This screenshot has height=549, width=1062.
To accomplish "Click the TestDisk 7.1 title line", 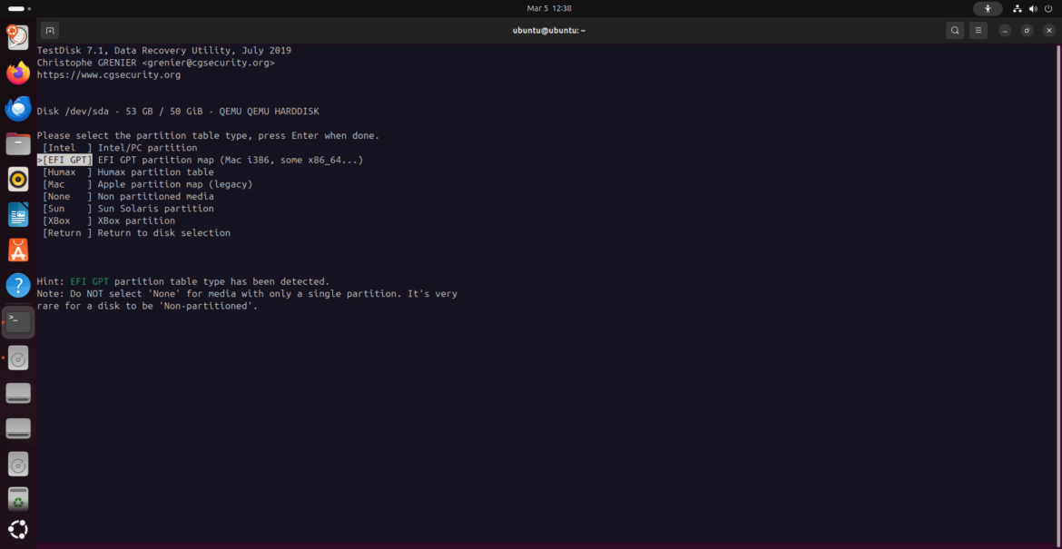I will (164, 50).
